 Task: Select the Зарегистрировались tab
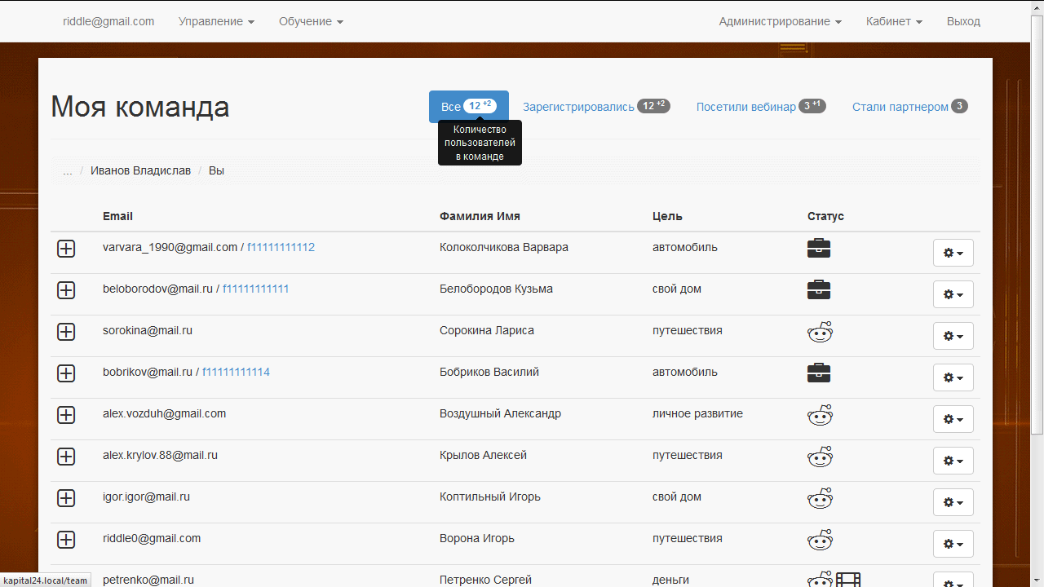(596, 107)
